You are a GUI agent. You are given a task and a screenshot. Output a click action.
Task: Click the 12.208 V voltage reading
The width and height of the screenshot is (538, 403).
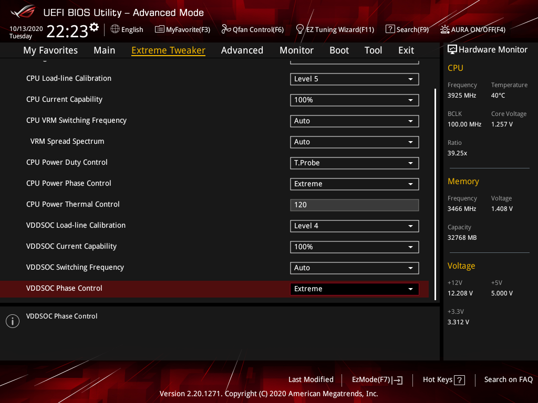(460, 293)
